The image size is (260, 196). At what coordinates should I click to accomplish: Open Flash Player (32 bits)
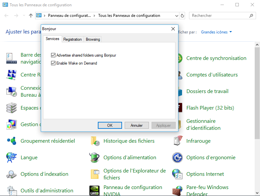click(x=210, y=108)
